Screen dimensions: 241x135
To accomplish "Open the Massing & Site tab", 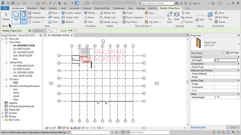I will pyautogui.click(x=102, y=8).
